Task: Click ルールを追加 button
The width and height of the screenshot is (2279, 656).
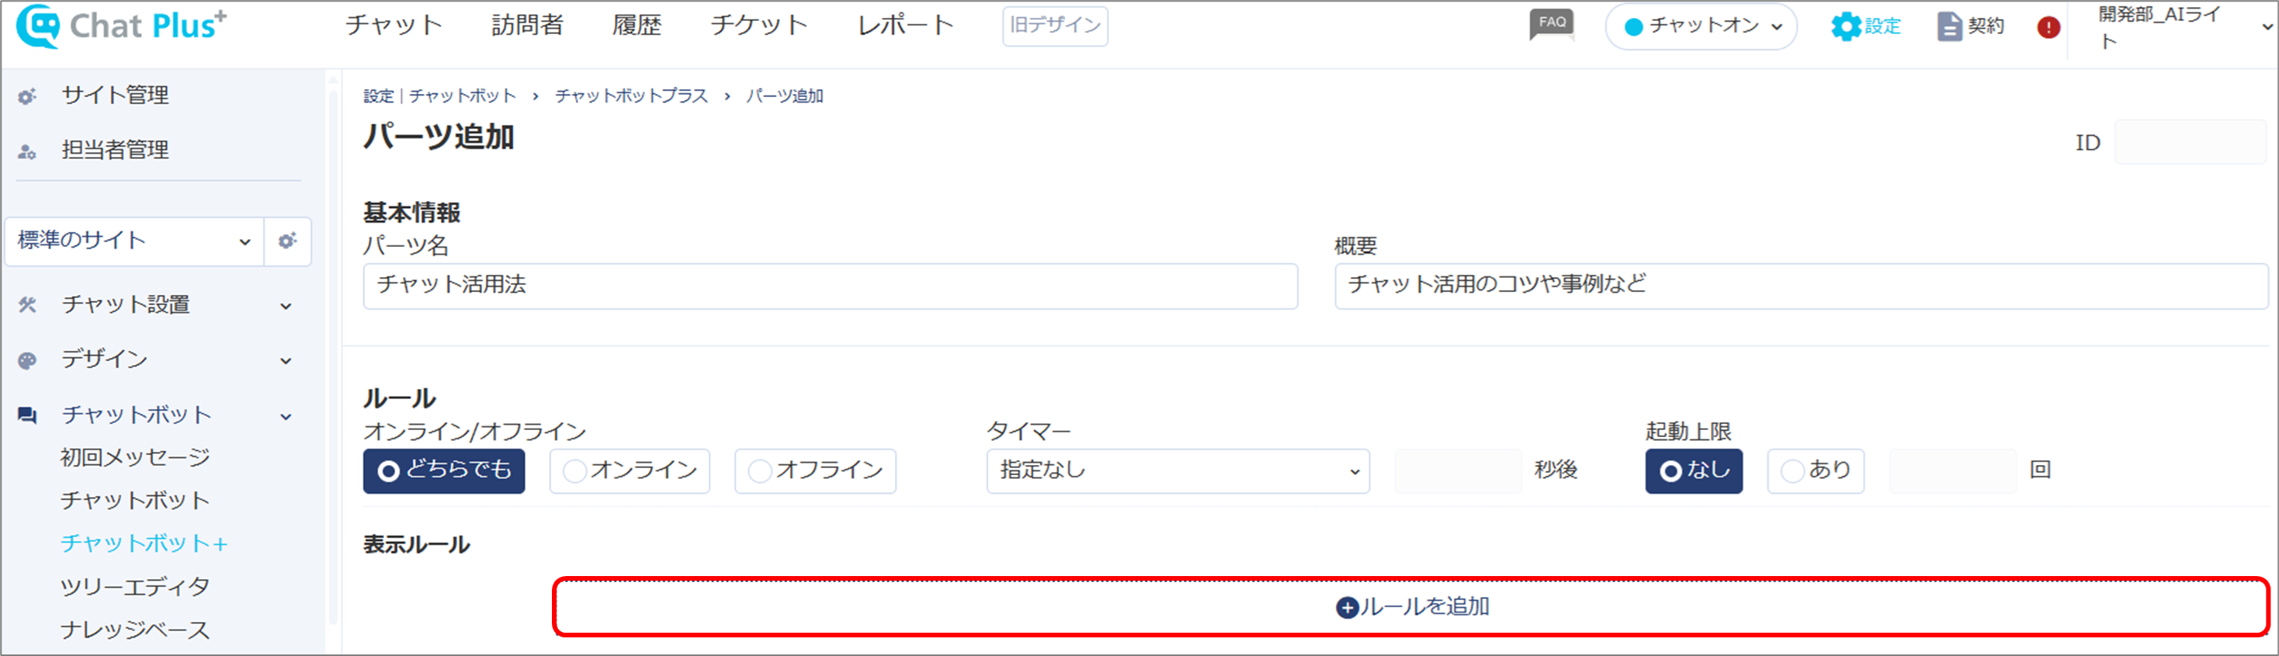Action: tap(1412, 607)
